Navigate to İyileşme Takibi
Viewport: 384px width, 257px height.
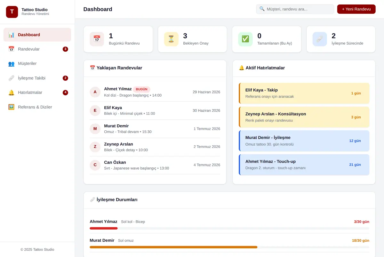click(37, 78)
